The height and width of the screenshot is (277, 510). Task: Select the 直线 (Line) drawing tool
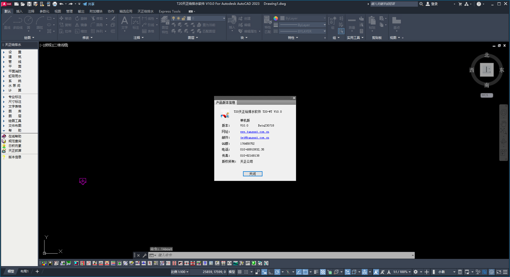point(7,23)
